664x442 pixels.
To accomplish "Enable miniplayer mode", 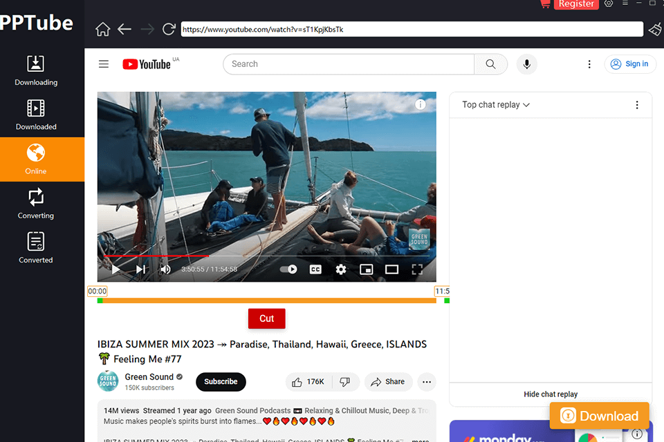I will click(367, 269).
